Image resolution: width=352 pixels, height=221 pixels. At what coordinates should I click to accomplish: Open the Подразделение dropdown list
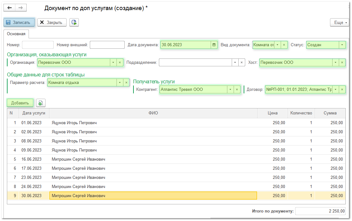[x=235, y=63]
